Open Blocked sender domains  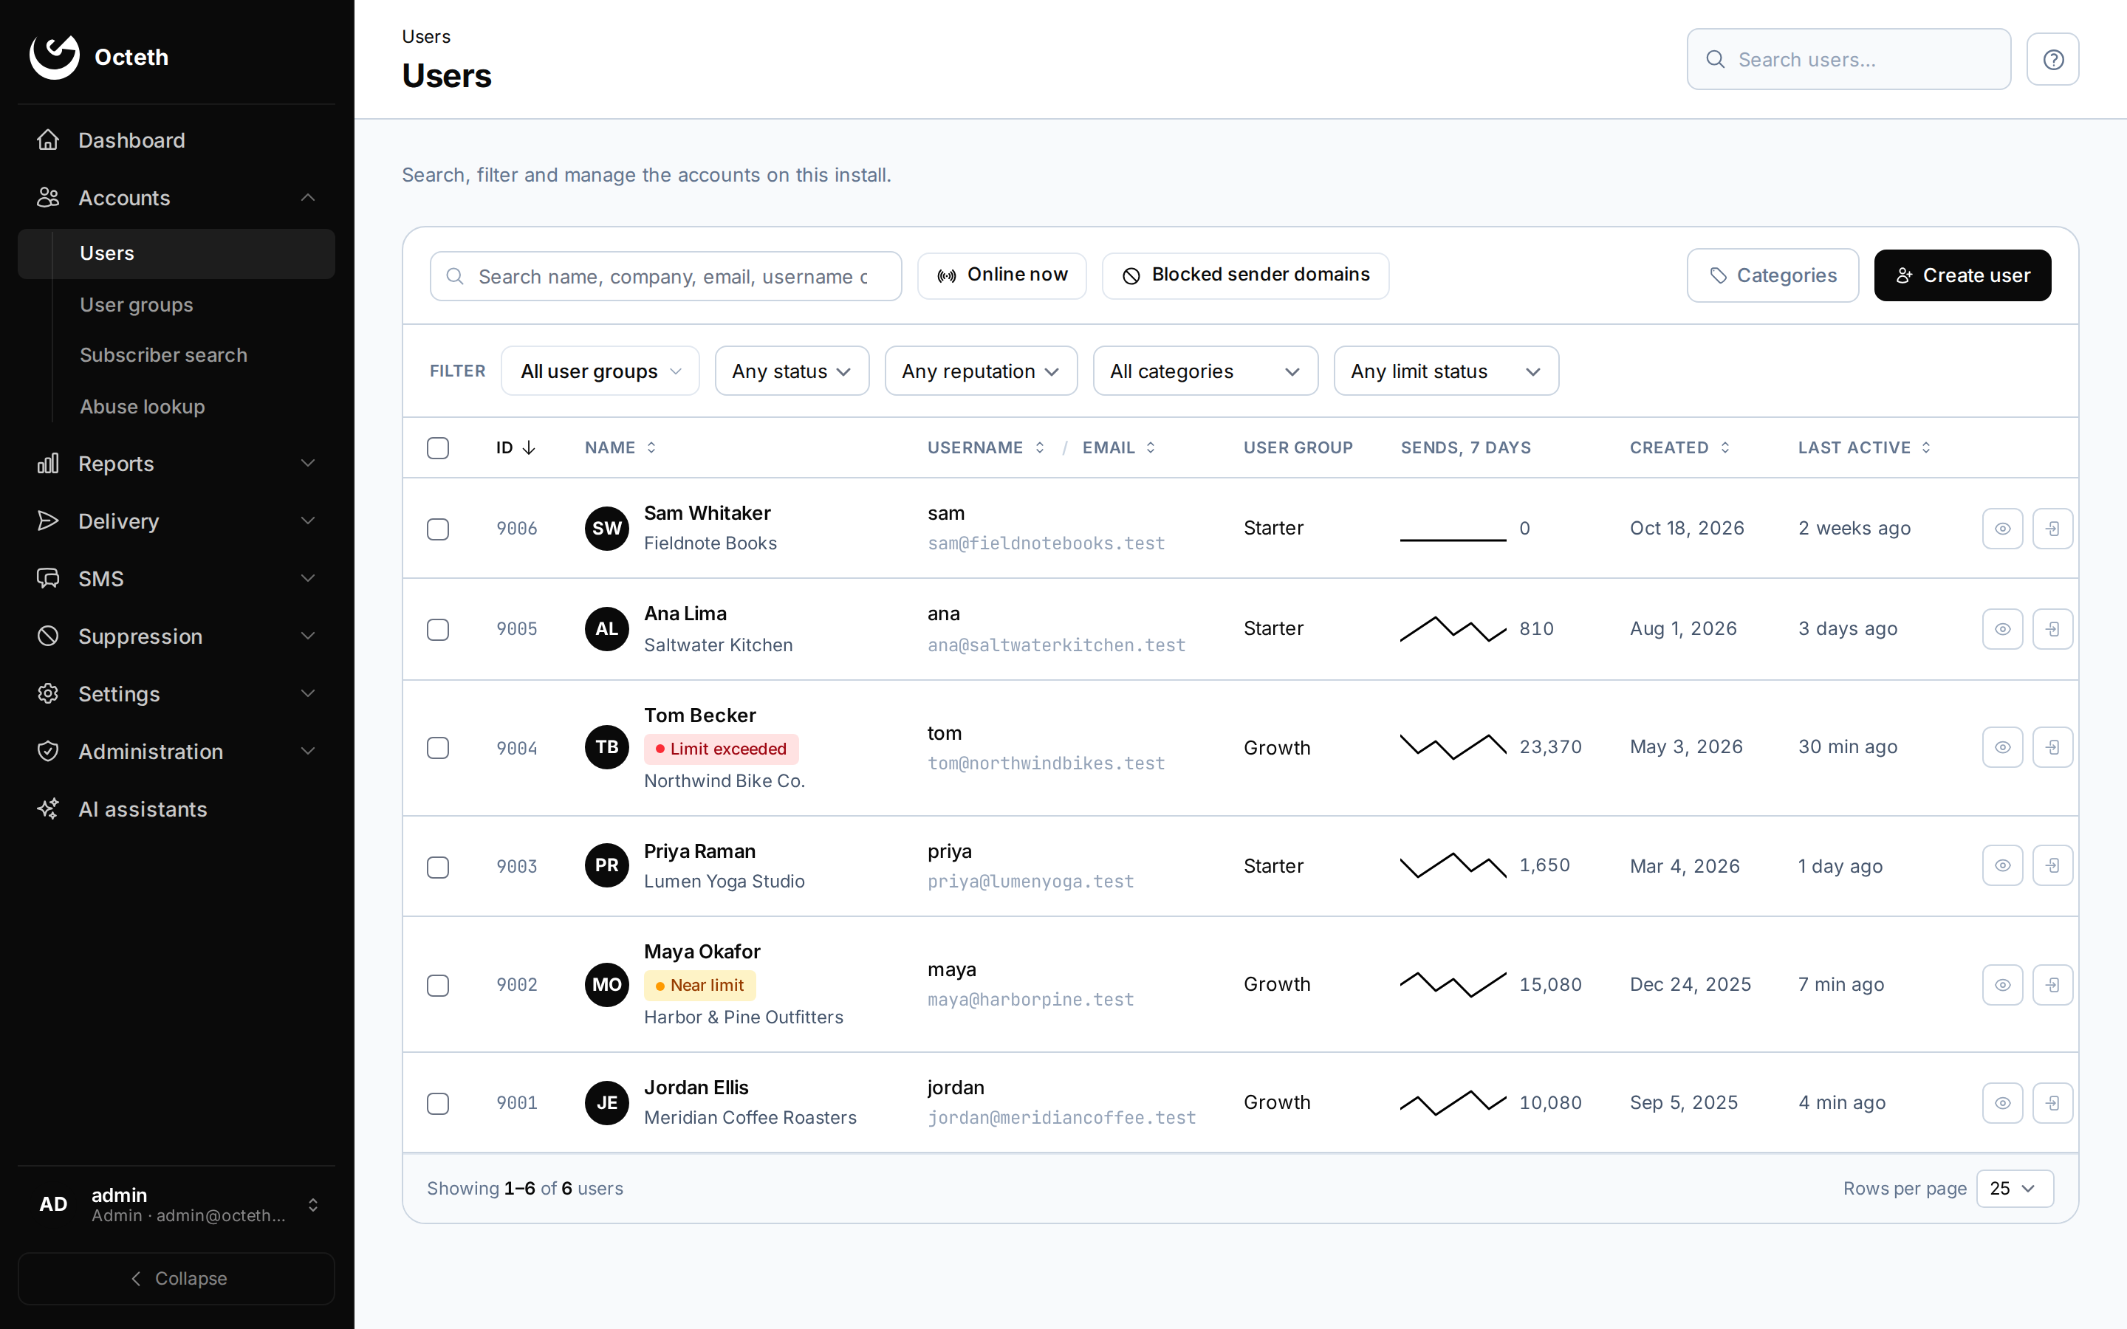point(1244,275)
